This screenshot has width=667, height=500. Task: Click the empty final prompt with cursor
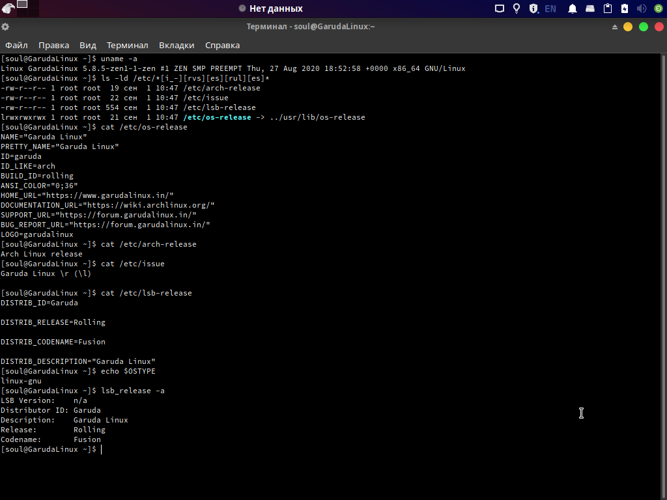[51, 450]
